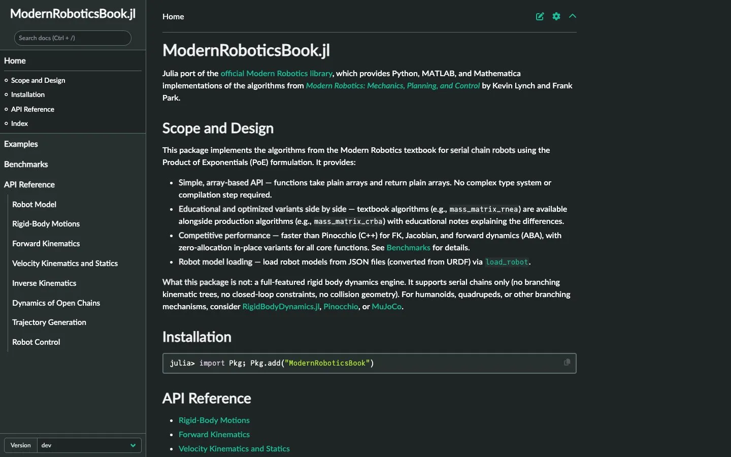Open the Benchmarks link in the bullet list
This screenshot has height=457, width=731.
click(x=408, y=247)
